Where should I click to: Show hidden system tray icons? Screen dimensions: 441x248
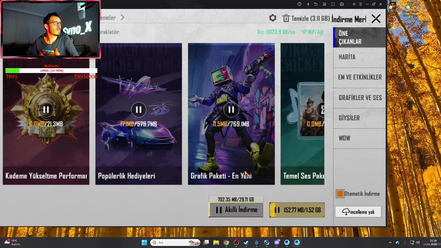pos(390,242)
